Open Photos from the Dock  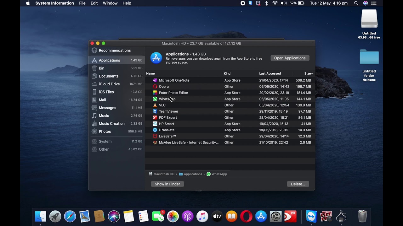tap(173, 216)
